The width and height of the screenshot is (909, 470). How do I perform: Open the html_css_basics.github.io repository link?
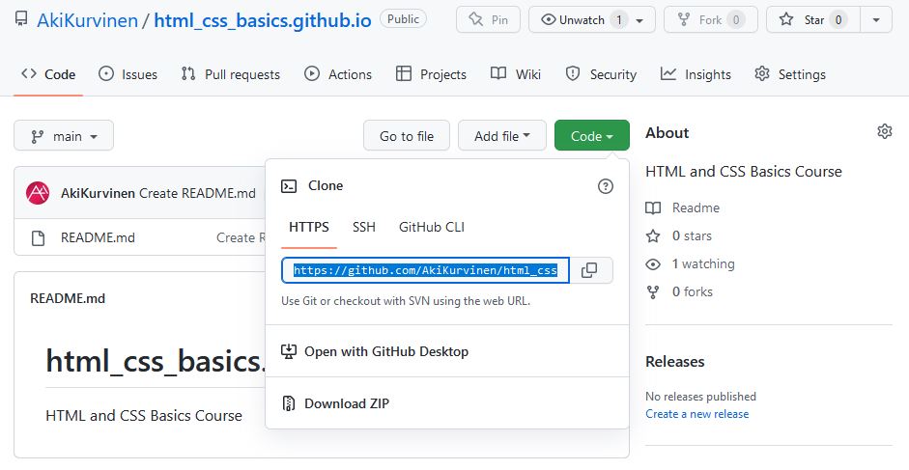(x=263, y=20)
